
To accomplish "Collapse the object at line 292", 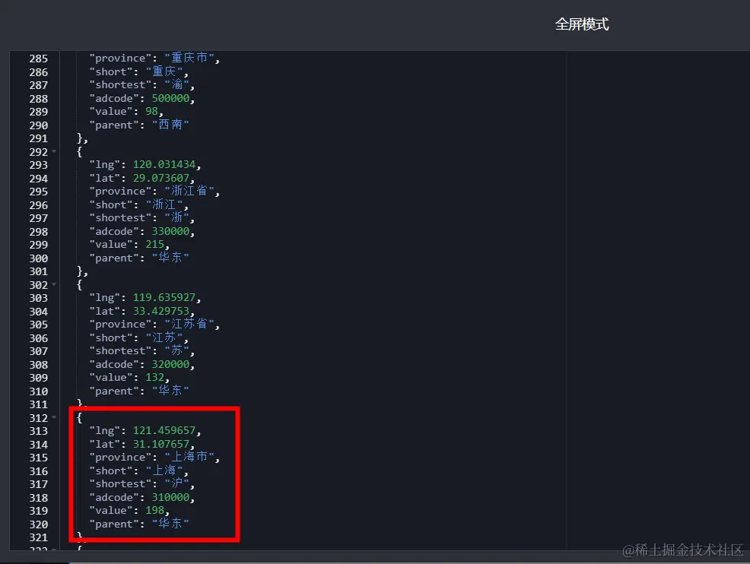I will 54,151.
